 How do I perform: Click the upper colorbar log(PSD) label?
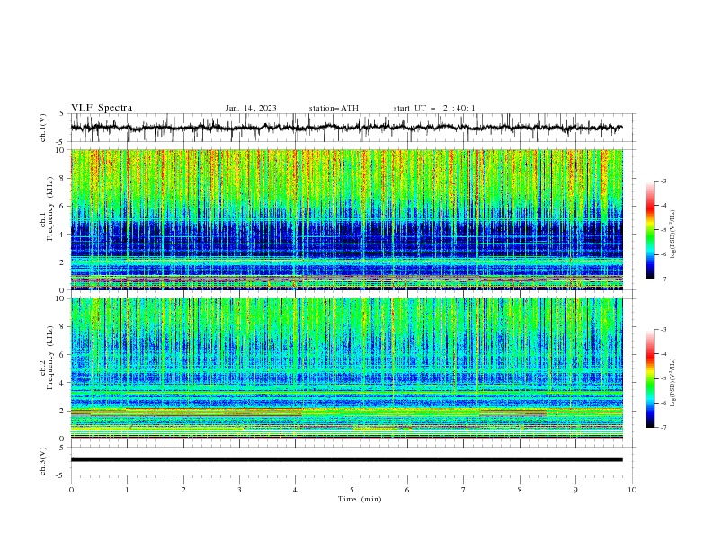tap(672, 235)
